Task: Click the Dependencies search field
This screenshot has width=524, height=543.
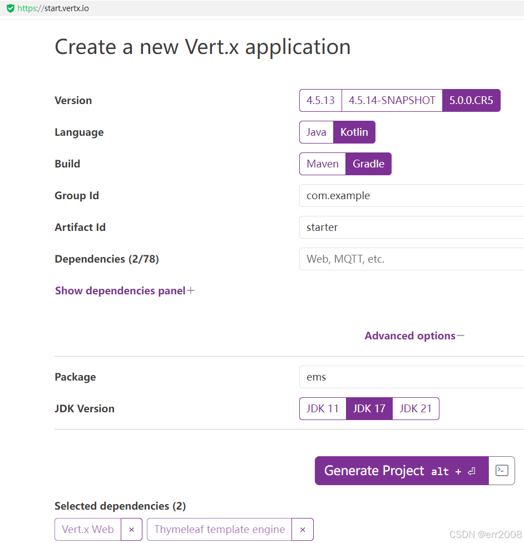Action: point(412,259)
